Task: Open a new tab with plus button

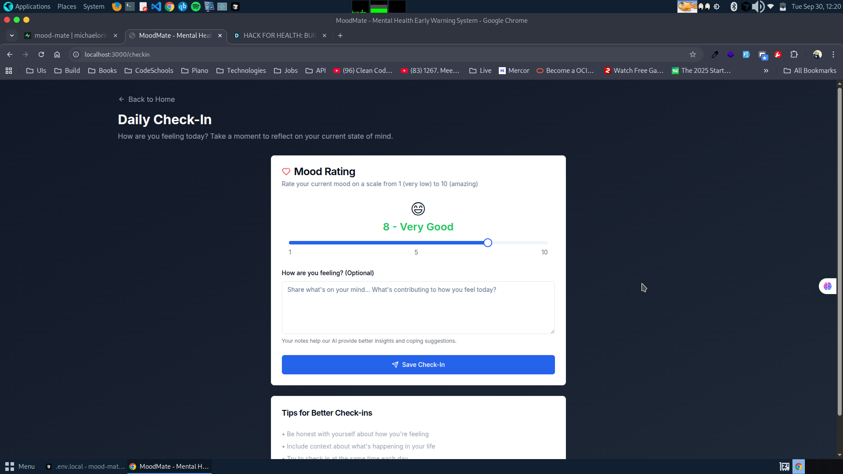Action: click(x=340, y=36)
